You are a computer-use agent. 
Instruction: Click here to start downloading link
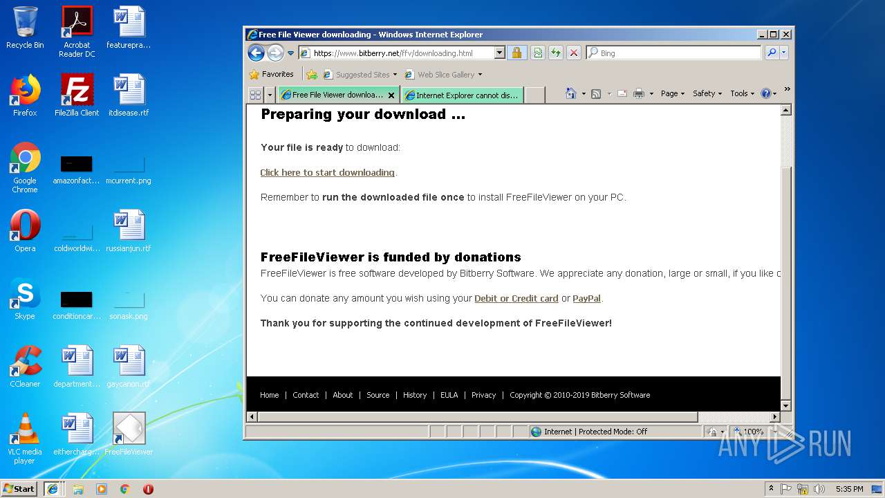coord(327,172)
